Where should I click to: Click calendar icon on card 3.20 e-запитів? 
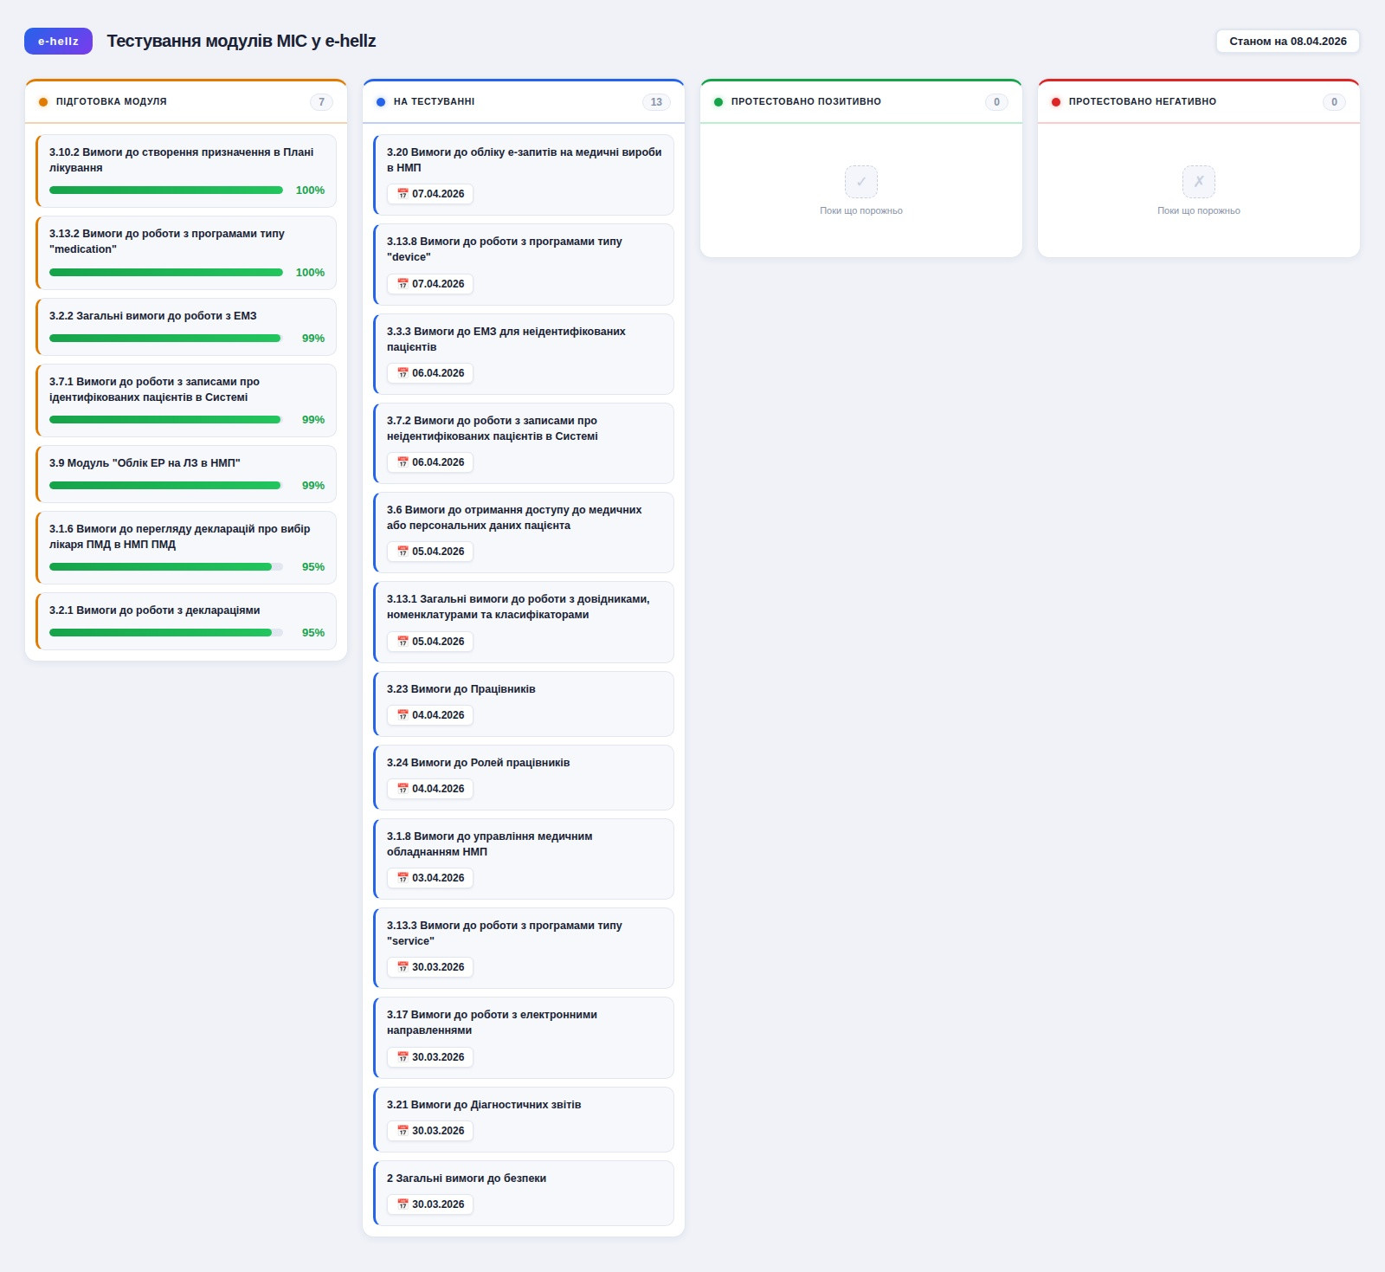[403, 194]
